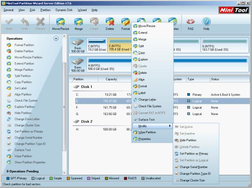
Task: Click Change Cluster Size in Operations list
Action: click(27, 125)
